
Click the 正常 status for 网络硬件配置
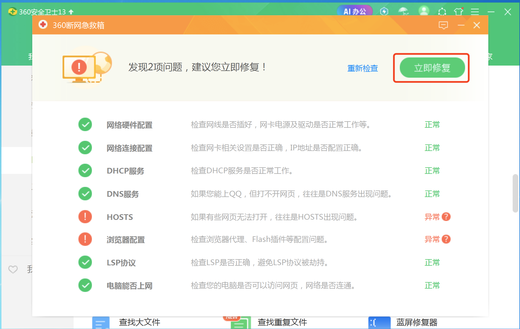432,125
